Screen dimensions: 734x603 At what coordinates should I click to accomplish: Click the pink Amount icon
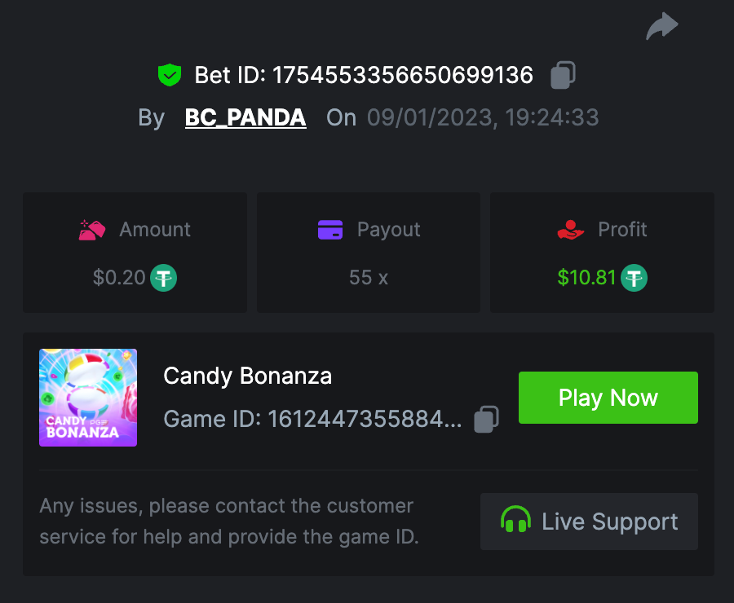click(92, 230)
